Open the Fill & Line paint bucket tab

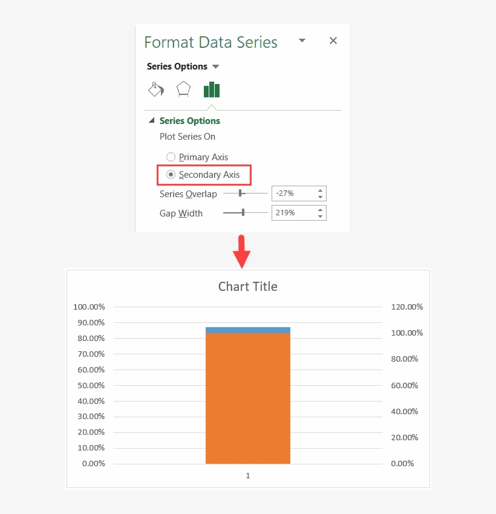pyautogui.click(x=156, y=90)
